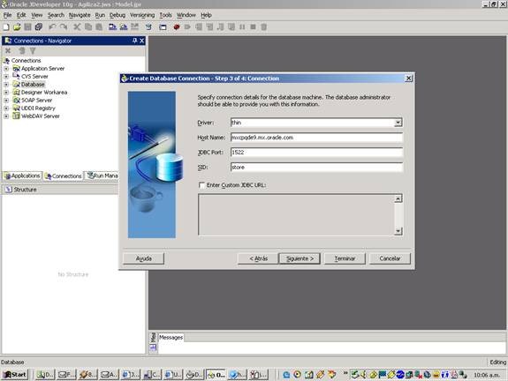Click the Redo toolbar icon
This screenshot has height=381, width=508.
64,27
